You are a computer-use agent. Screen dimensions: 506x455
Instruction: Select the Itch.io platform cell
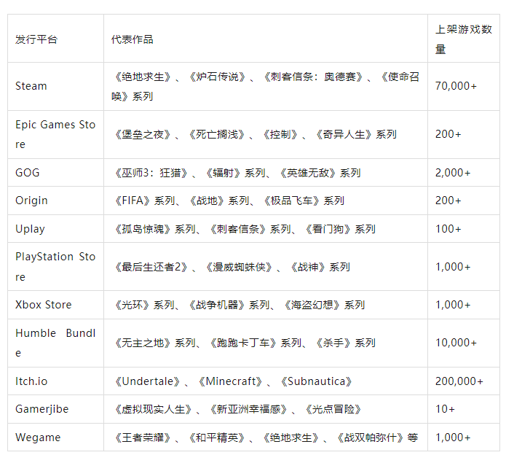coord(55,381)
